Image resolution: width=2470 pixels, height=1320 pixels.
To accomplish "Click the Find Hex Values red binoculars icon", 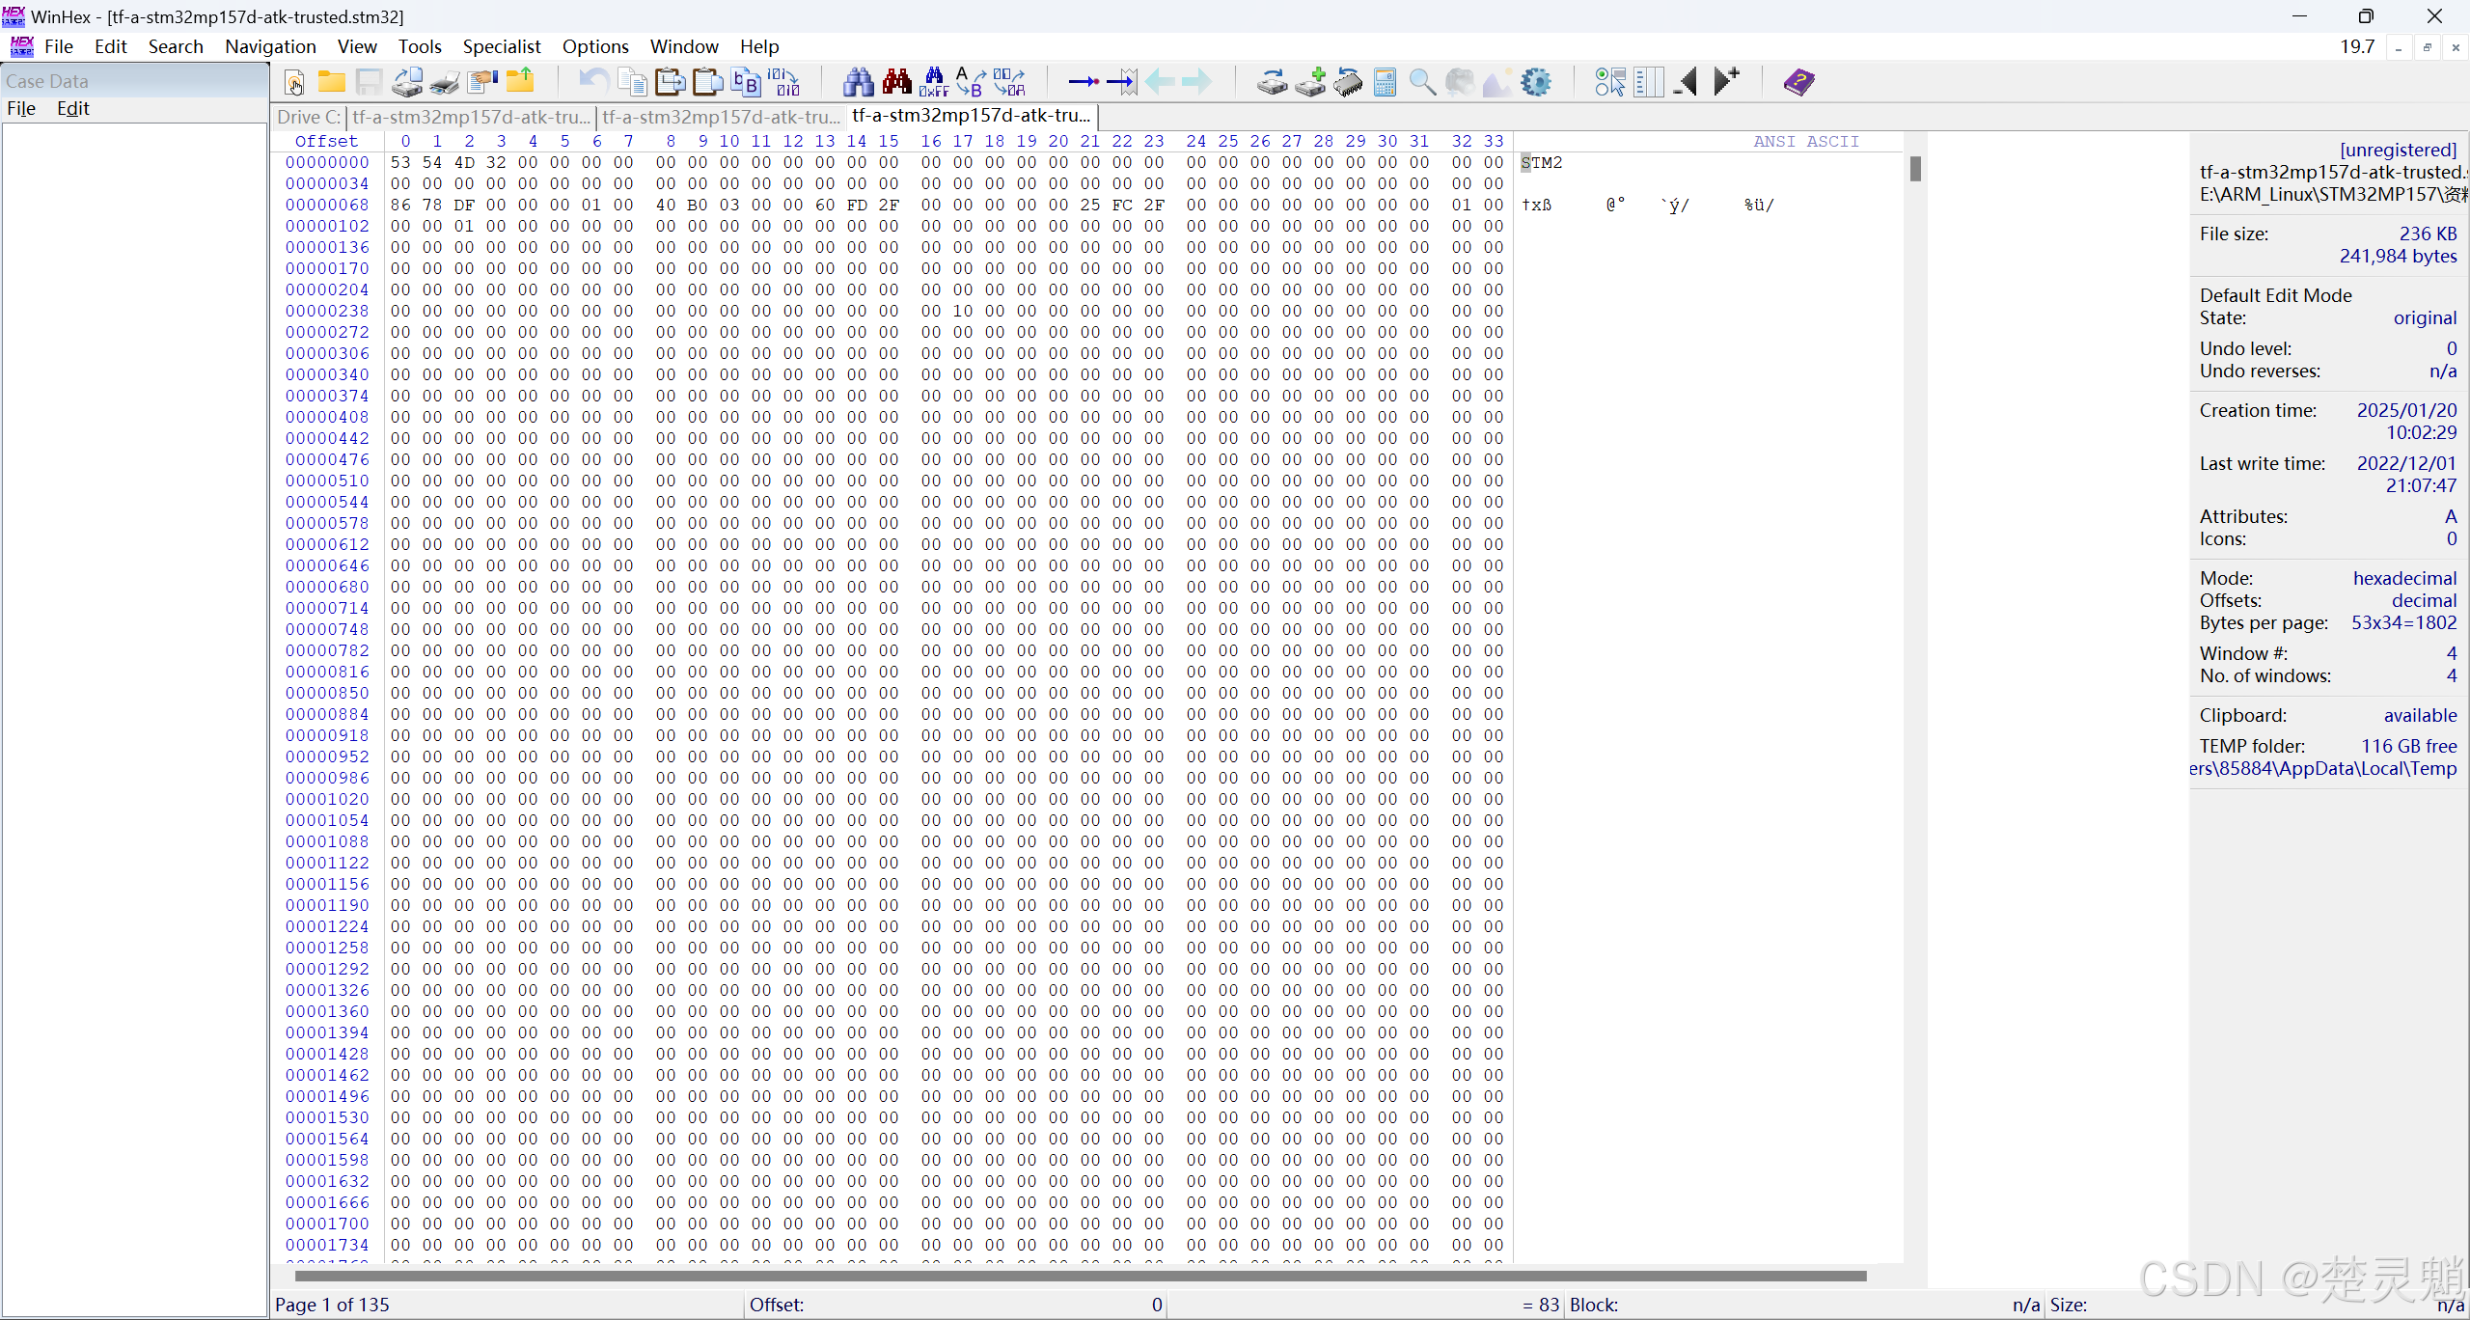I will (896, 82).
